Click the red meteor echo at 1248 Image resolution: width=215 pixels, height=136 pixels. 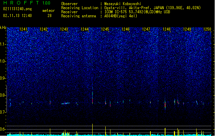click(165, 105)
